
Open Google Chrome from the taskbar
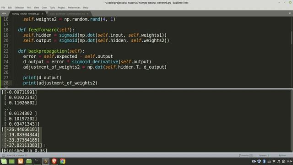point(63,161)
